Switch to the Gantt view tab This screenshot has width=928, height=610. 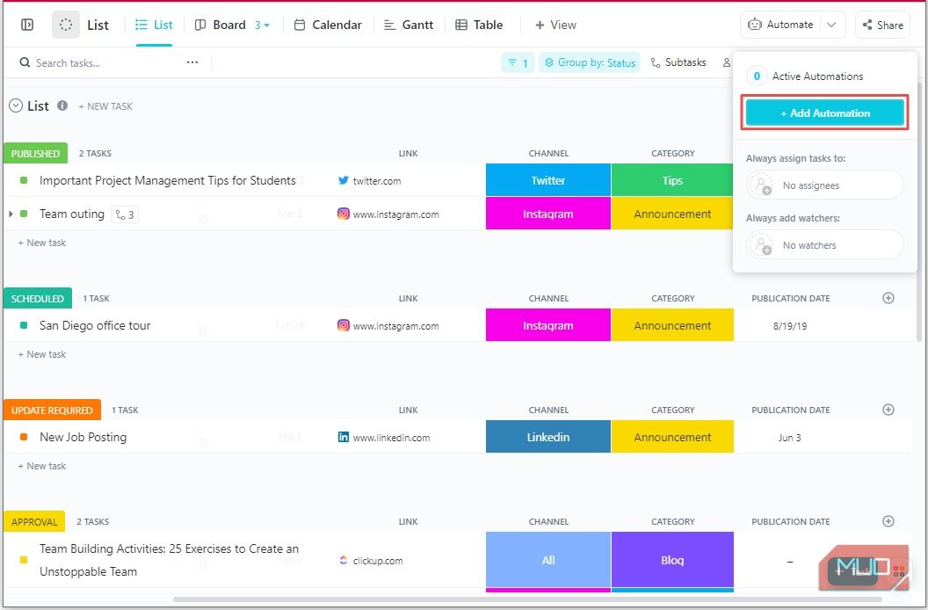(x=409, y=25)
